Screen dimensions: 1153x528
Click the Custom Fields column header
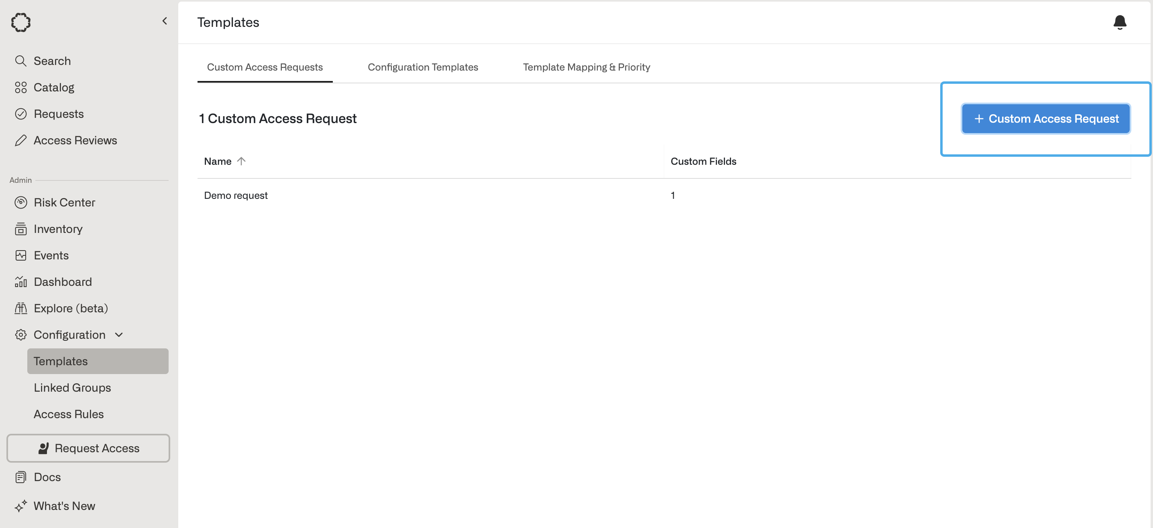(703, 162)
